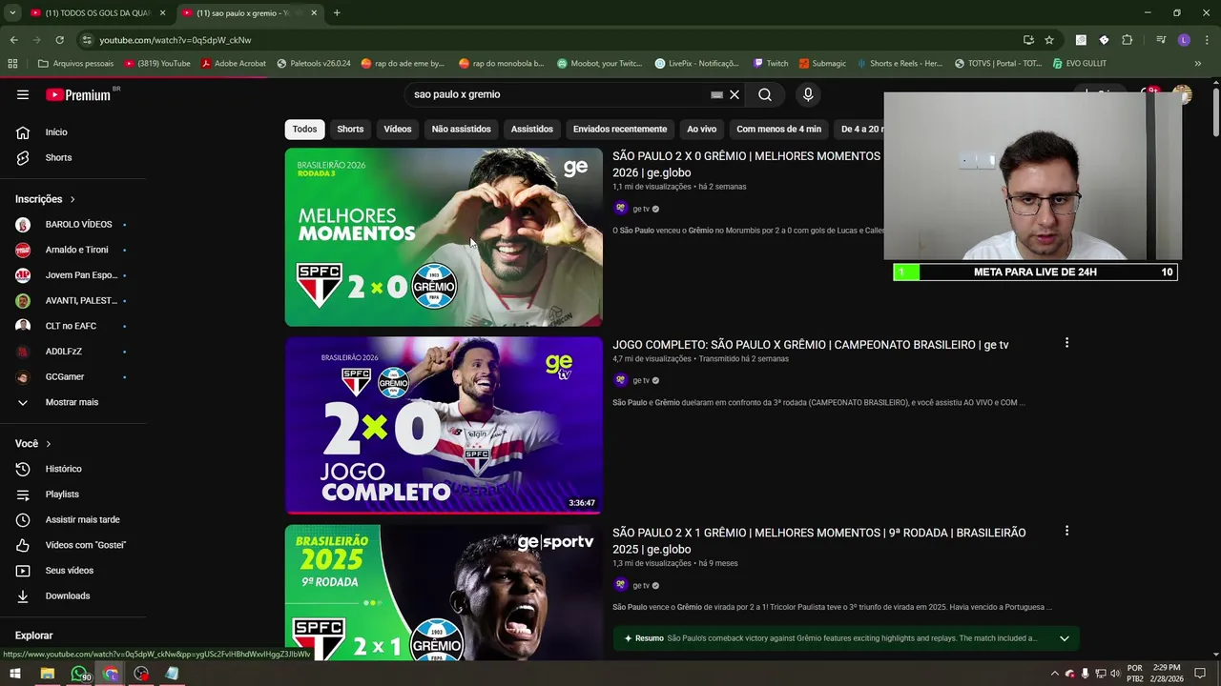
Task: Reload the page
Action: point(59,40)
